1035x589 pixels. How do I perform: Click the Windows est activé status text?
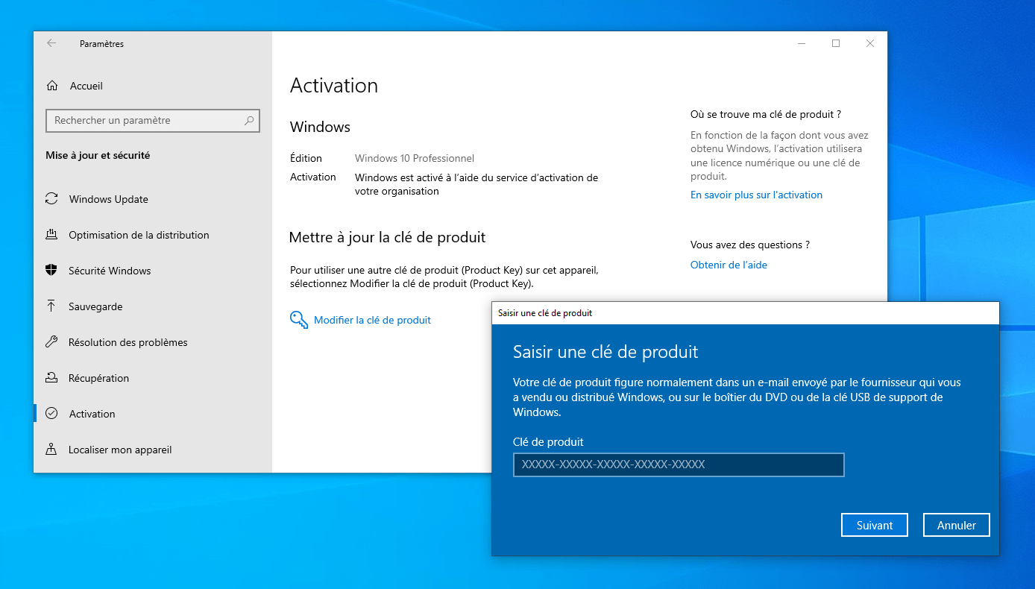pyautogui.click(x=476, y=184)
